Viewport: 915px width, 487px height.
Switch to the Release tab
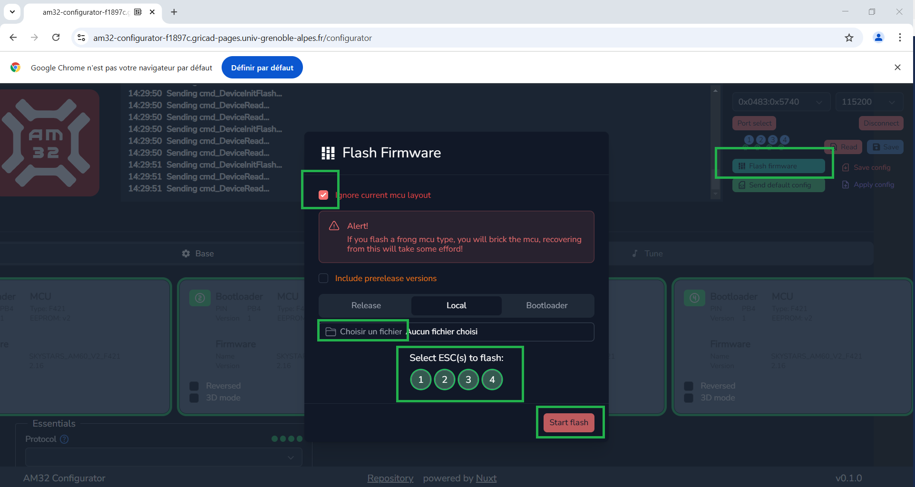pos(366,305)
